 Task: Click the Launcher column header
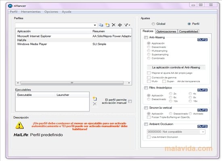72,95
